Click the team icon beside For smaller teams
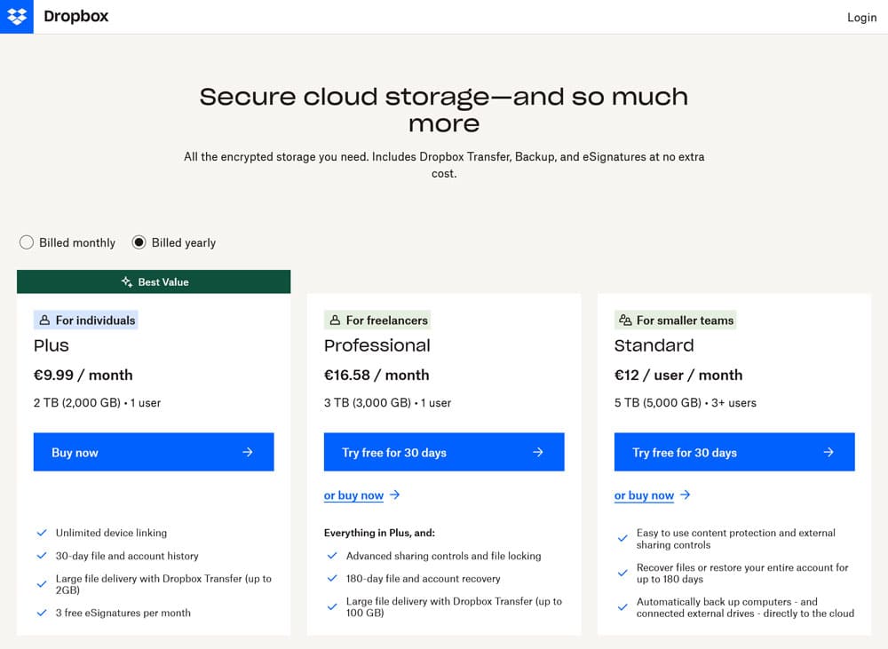Screen dimensions: 888x649 coord(625,321)
